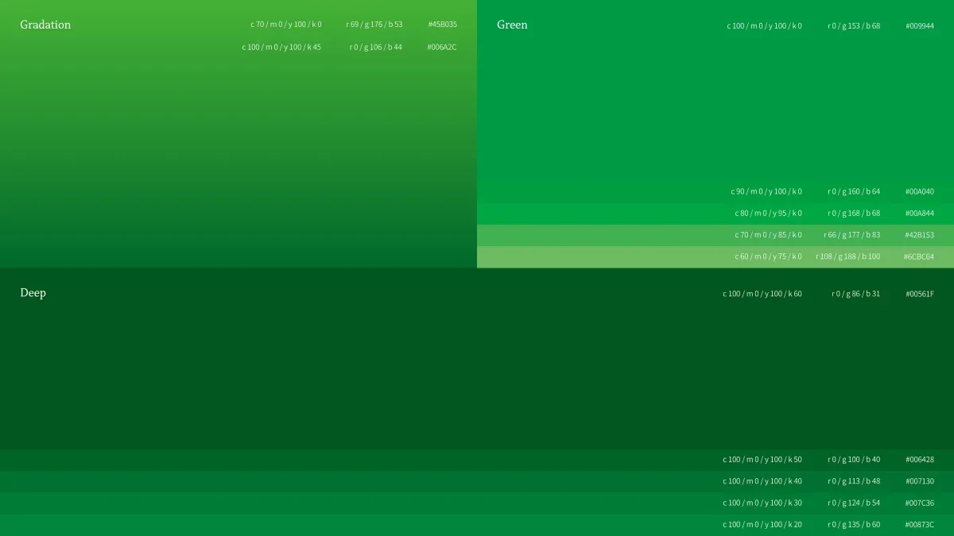The image size is (954, 536).
Task: Pick the CMYK text "c 100 / m 0 / y 100 / k 0"
Action: (x=764, y=26)
